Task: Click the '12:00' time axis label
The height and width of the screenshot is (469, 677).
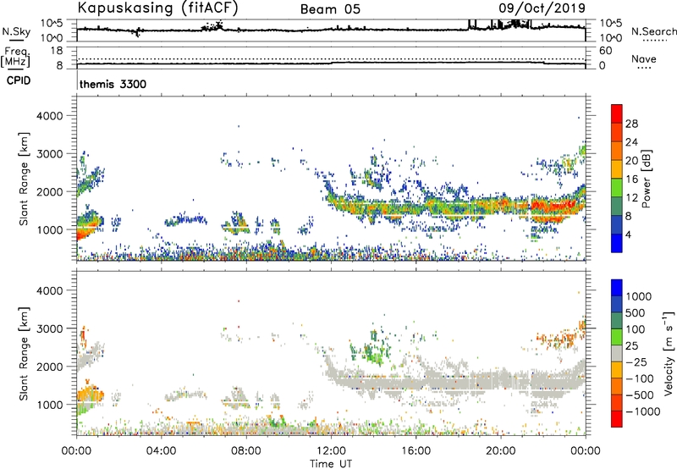Action: (x=331, y=451)
